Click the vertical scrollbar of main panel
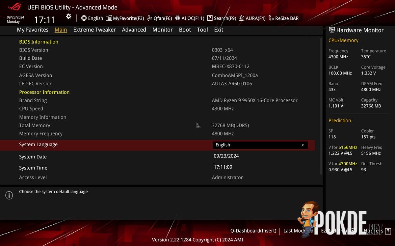 pos(321,106)
